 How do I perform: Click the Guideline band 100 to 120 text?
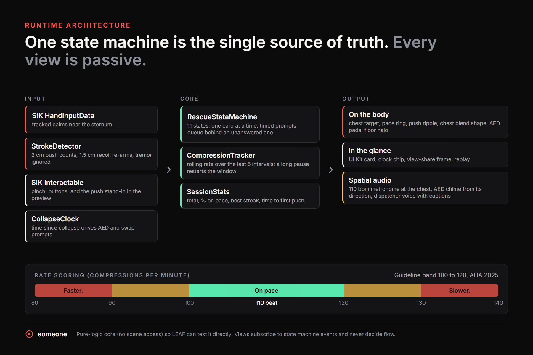[446, 275]
